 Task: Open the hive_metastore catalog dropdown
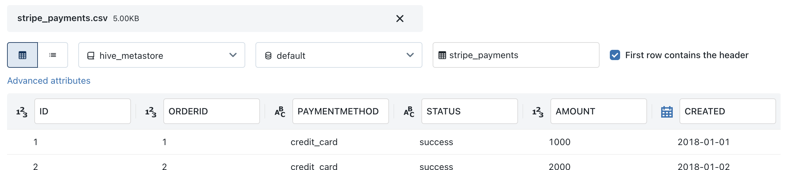click(x=161, y=55)
